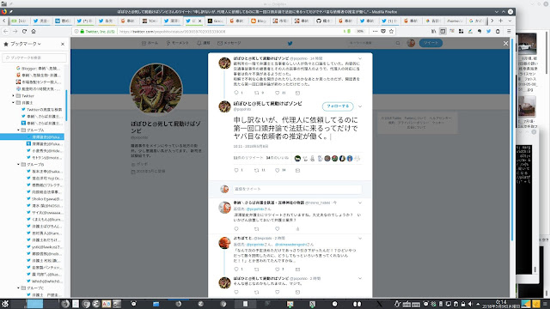
Task: Reload the current Twitter page
Action: click(x=24, y=31)
